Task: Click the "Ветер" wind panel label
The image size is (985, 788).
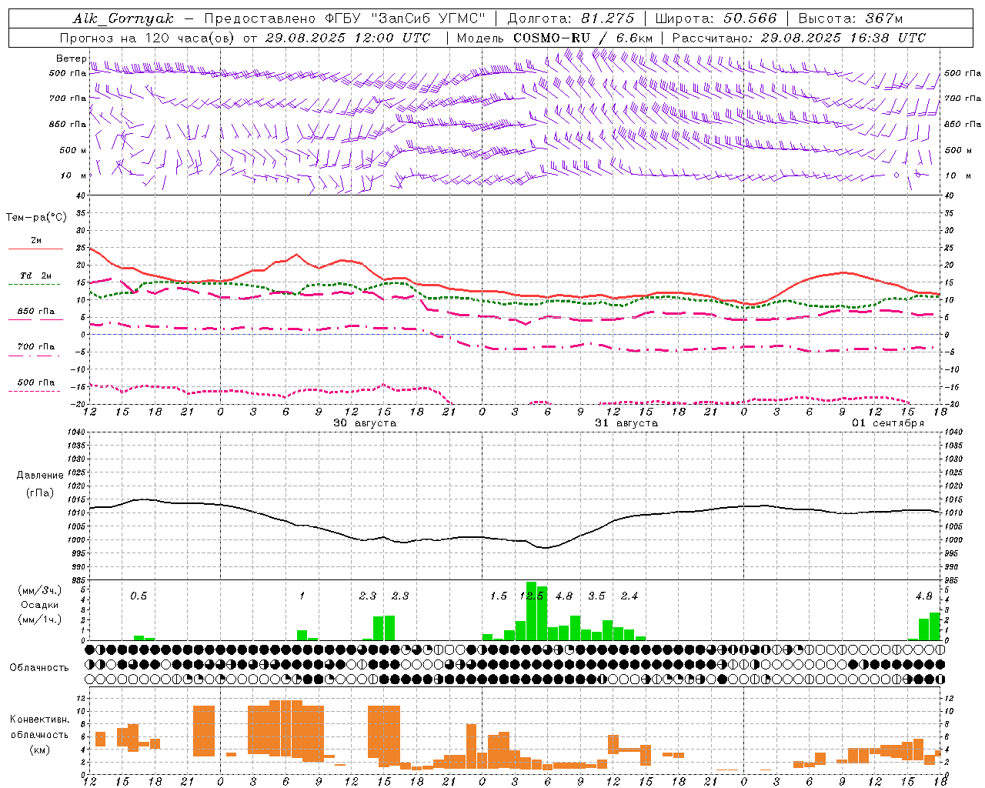Action: [71, 58]
